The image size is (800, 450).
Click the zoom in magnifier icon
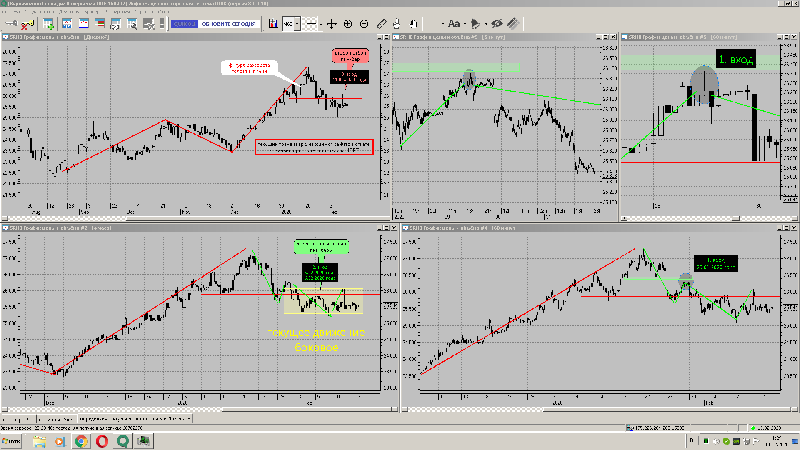pos(348,24)
